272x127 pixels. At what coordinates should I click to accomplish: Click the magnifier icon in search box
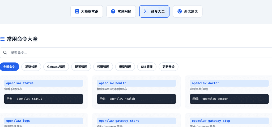[5, 53]
